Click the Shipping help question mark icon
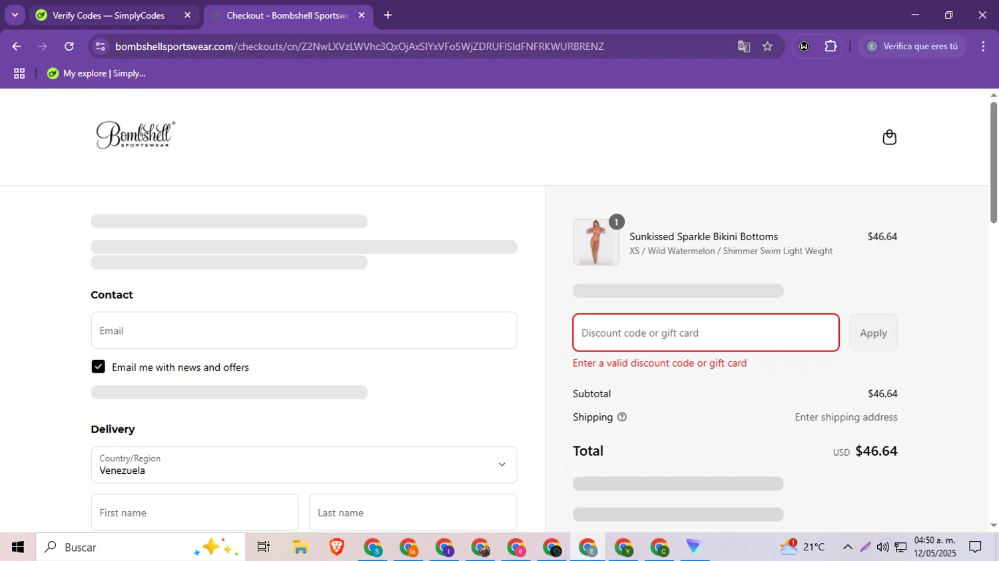Image resolution: width=999 pixels, height=561 pixels. (x=622, y=417)
